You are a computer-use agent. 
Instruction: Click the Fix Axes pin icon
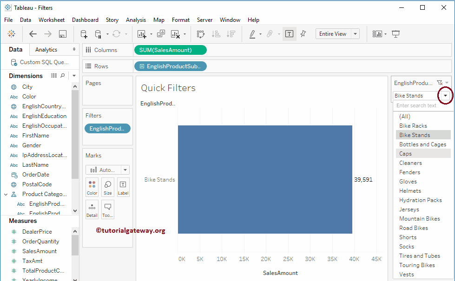tap(303, 34)
